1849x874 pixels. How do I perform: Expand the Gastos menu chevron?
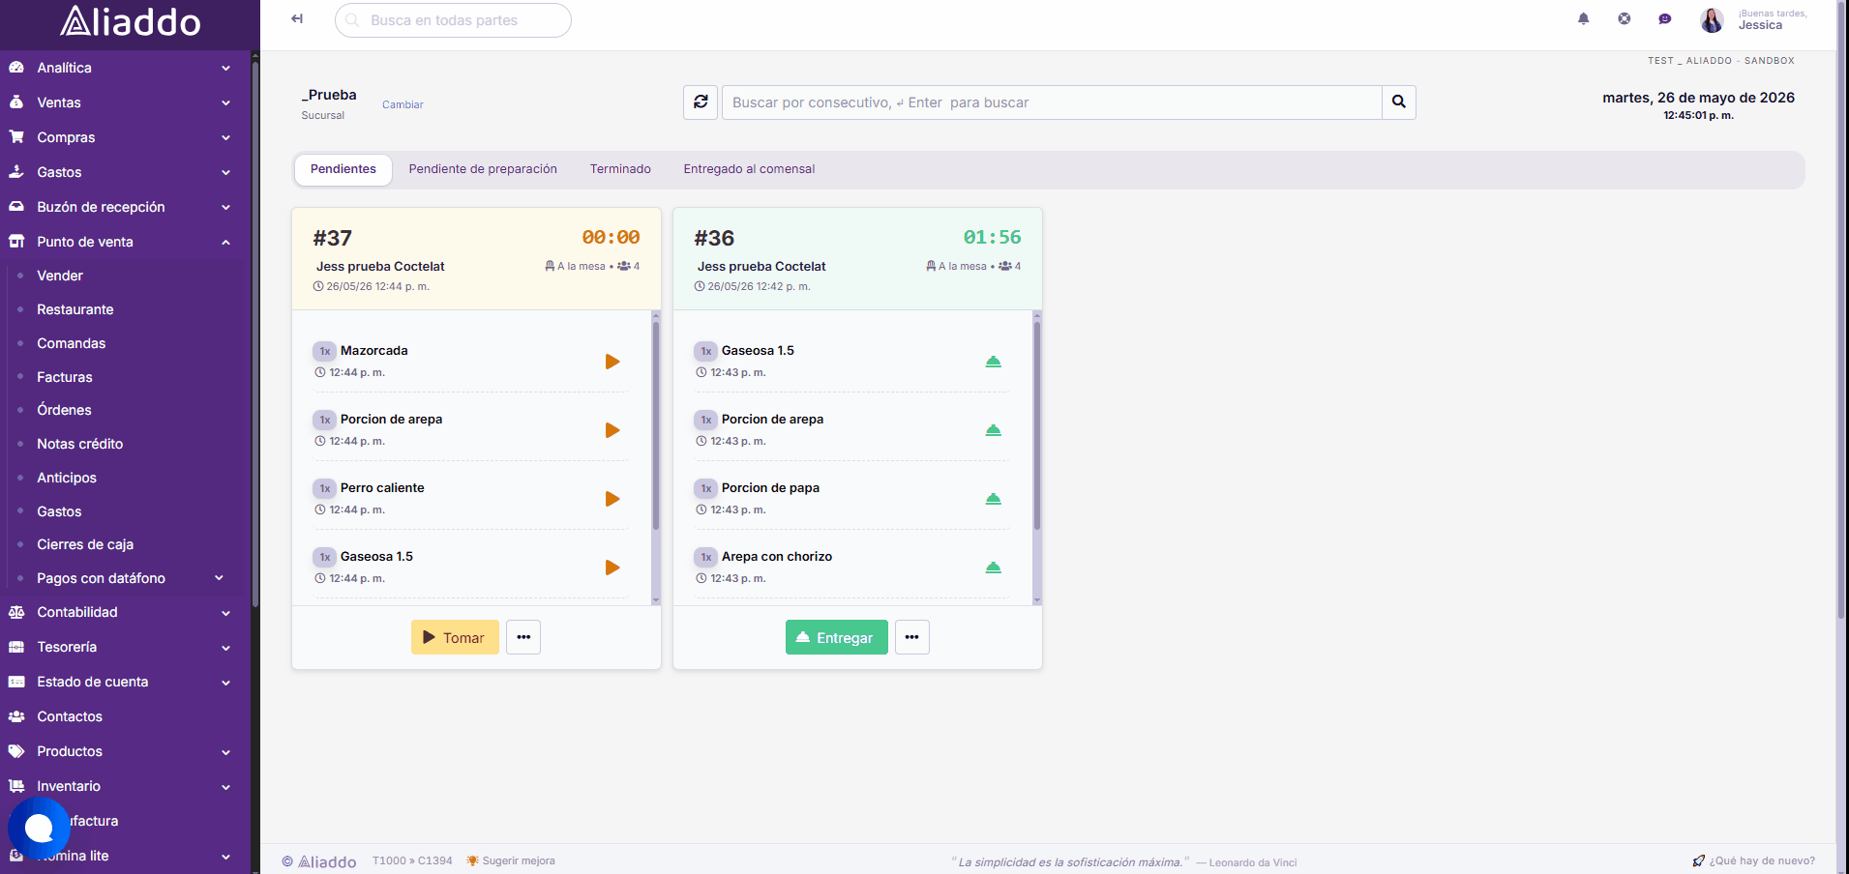(x=225, y=172)
